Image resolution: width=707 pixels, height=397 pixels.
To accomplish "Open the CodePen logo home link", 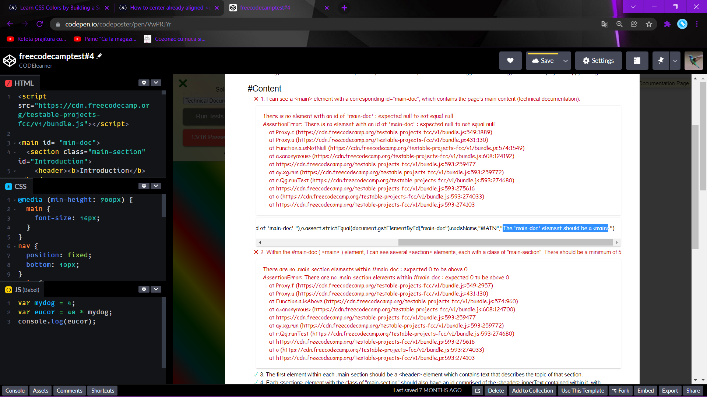I will (x=10, y=60).
